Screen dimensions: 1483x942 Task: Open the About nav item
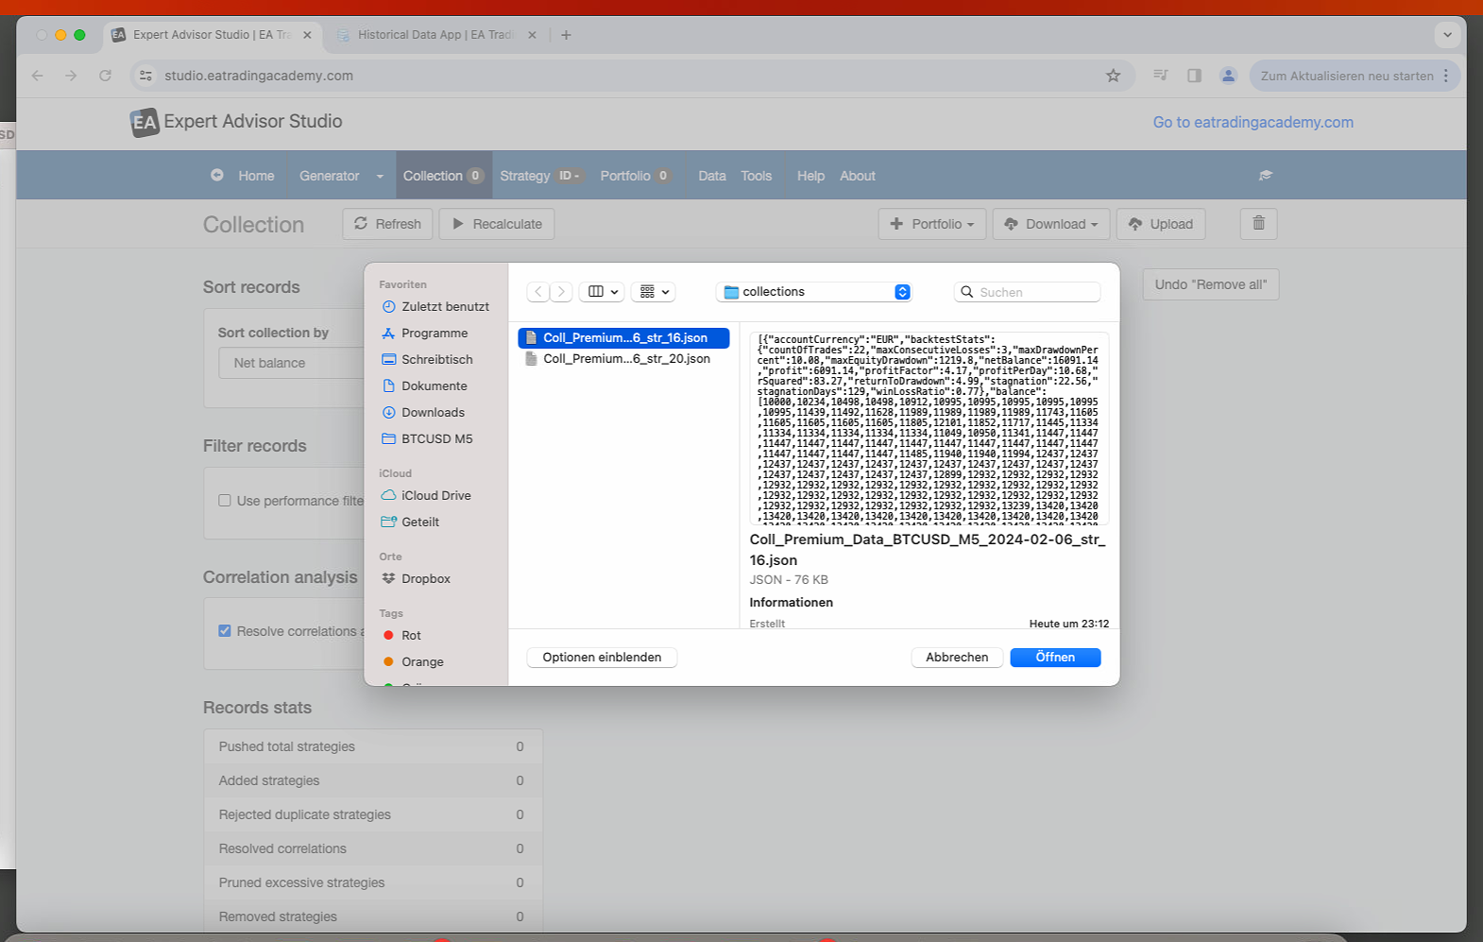coord(858,176)
